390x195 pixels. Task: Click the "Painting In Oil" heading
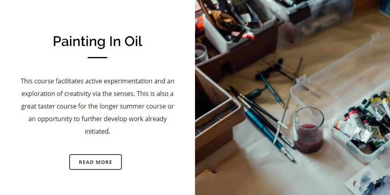[97, 41]
